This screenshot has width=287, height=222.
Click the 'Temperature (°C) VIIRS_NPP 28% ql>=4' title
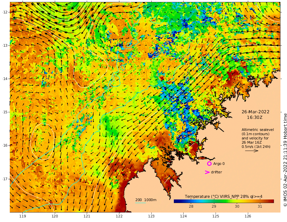click(x=223, y=197)
